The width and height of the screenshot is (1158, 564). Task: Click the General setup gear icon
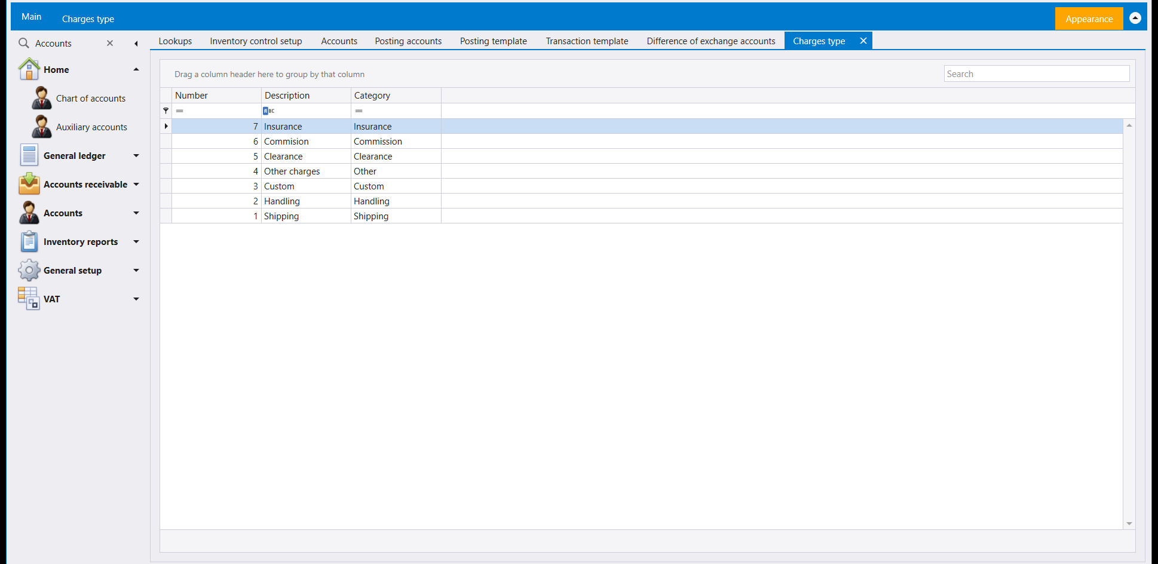(29, 270)
